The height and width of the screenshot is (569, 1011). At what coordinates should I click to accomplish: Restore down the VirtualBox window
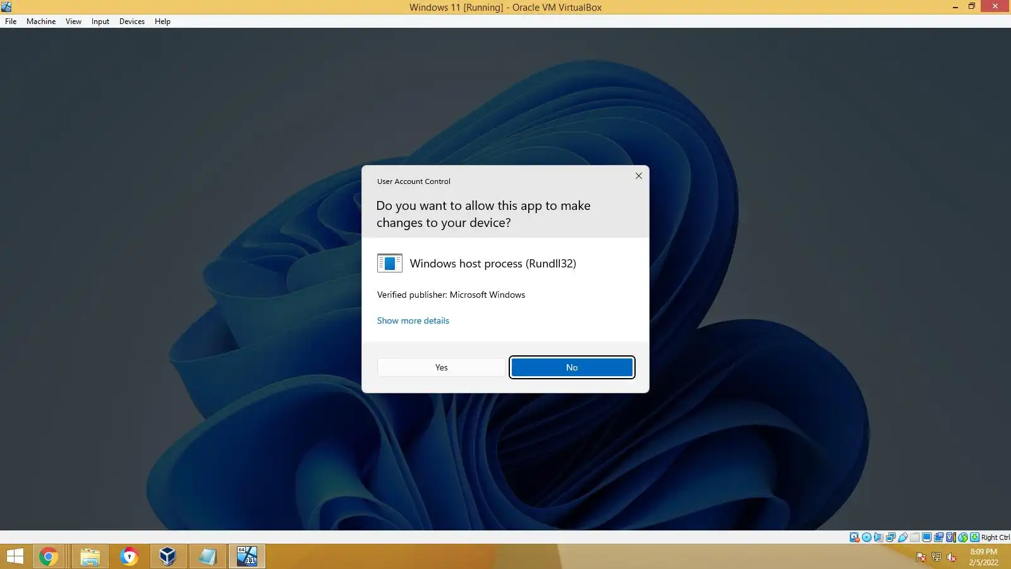972,6
